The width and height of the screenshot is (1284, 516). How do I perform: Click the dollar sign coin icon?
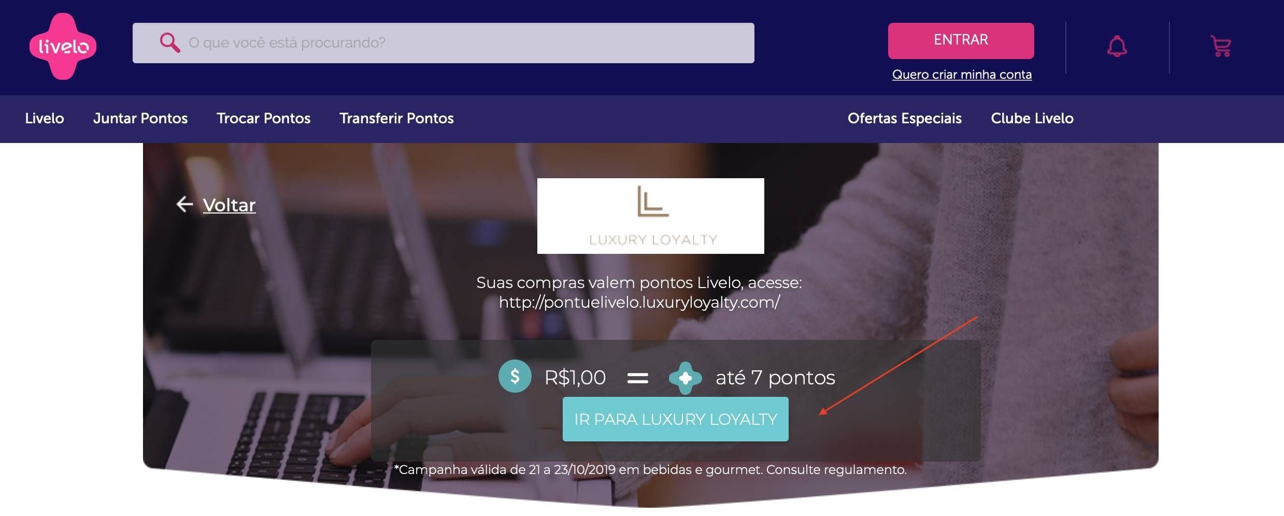[515, 377]
